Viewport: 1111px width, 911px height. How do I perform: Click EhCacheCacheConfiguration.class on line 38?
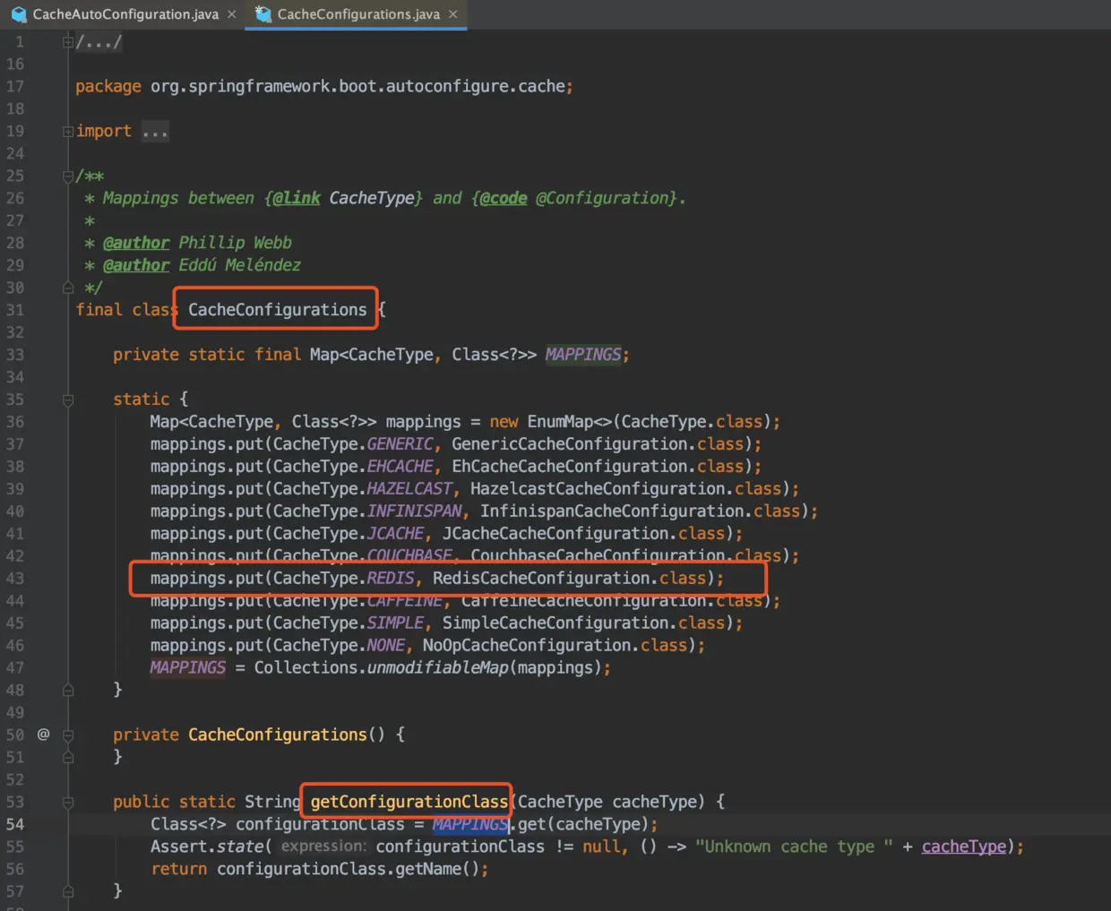click(x=598, y=467)
